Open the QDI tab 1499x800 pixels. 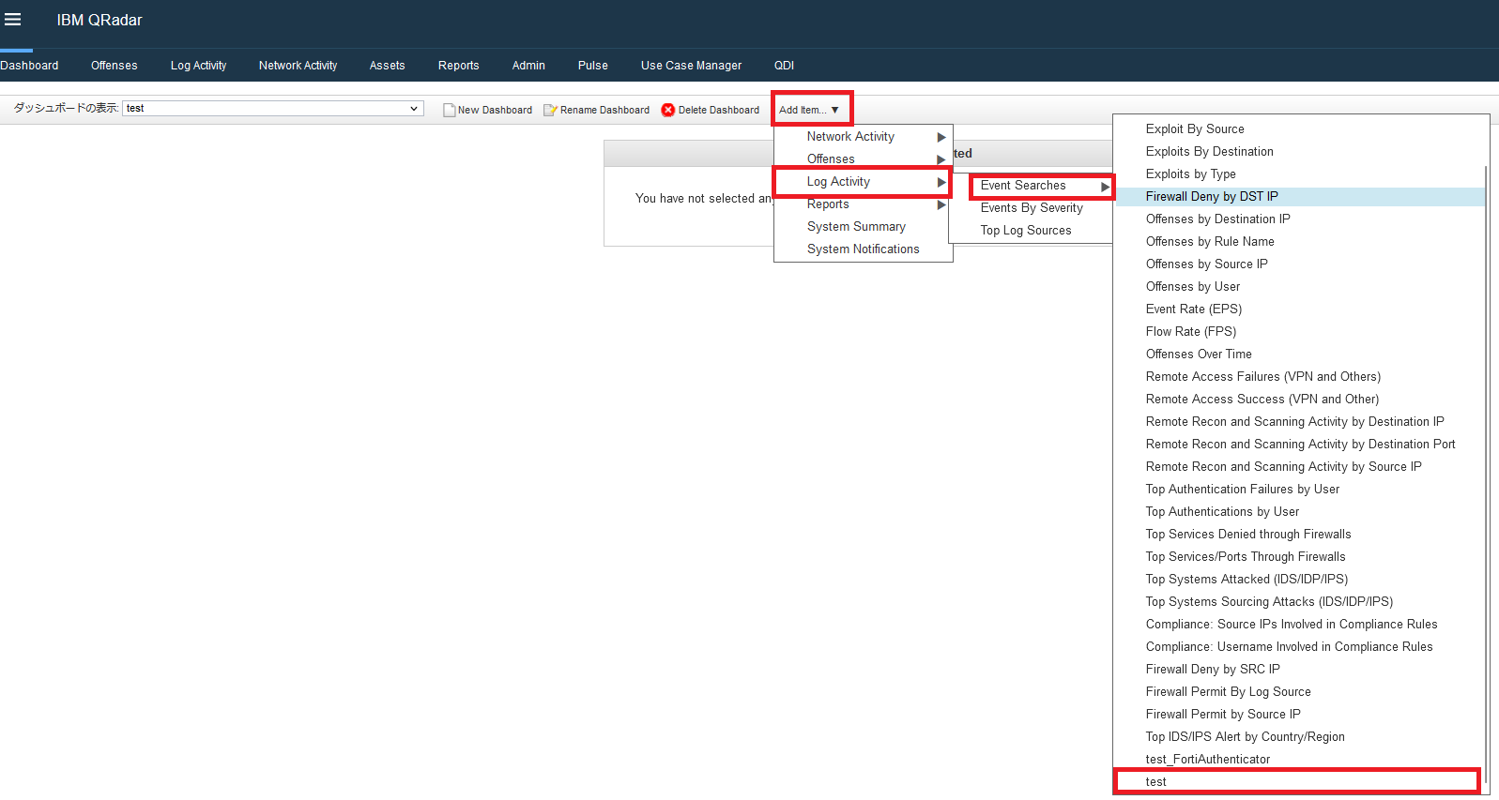coord(785,66)
